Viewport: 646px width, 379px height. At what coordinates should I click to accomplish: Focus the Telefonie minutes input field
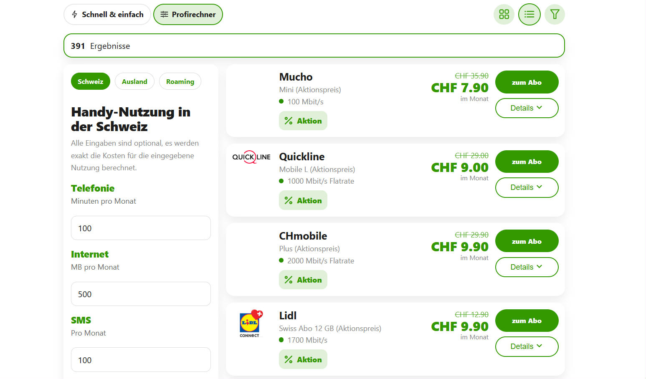tap(141, 228)
